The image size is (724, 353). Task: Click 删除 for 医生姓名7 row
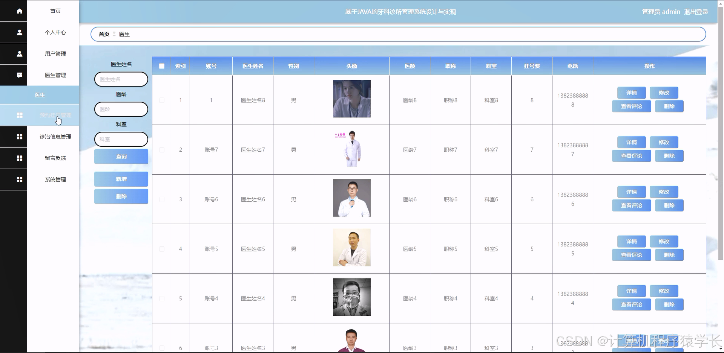click(669, 156)
